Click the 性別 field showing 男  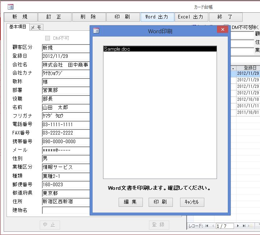tap(66, 159)
